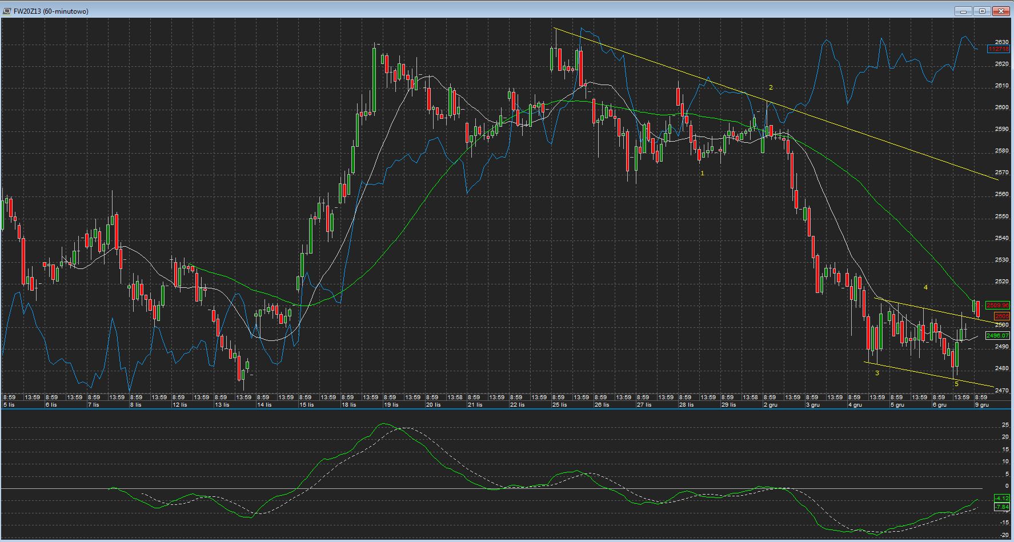Select the yellow wave label 5
The width and height of the screenshot is (1014, 542).
(x=956, y=384)
